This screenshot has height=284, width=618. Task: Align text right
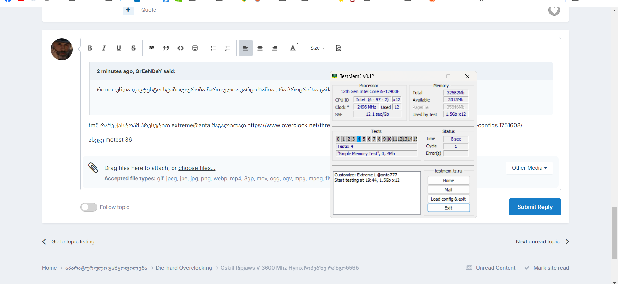point(275,48)
